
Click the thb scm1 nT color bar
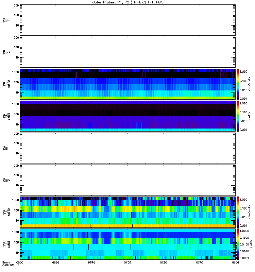click(238, 116)
